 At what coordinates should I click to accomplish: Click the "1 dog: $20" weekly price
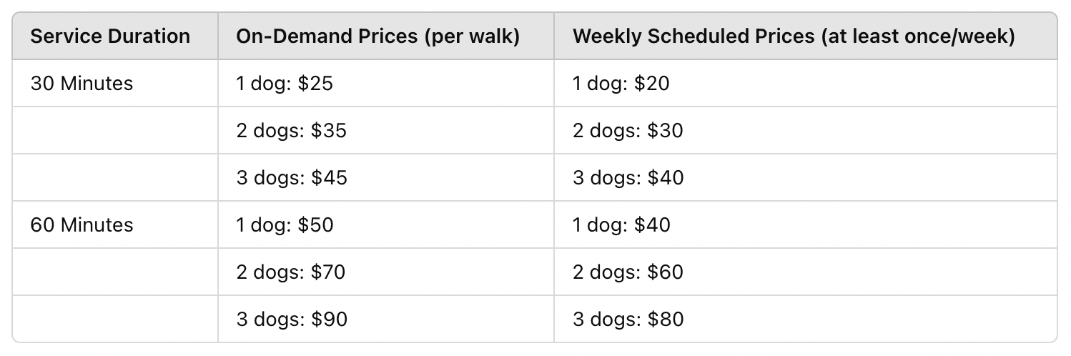point(621,84)
